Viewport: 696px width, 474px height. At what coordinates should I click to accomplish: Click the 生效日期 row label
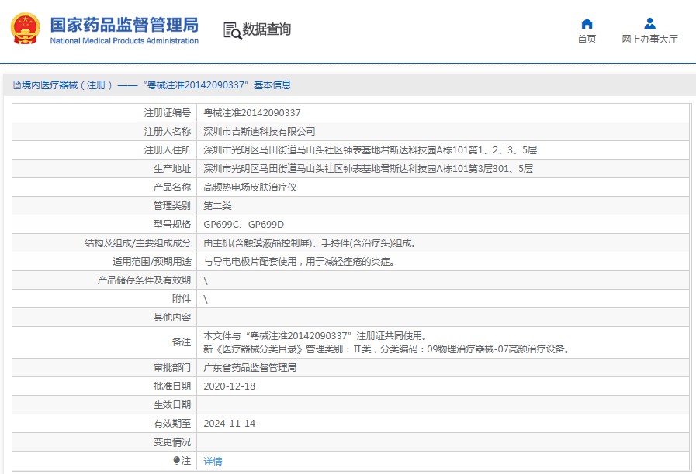click(172, 405)
